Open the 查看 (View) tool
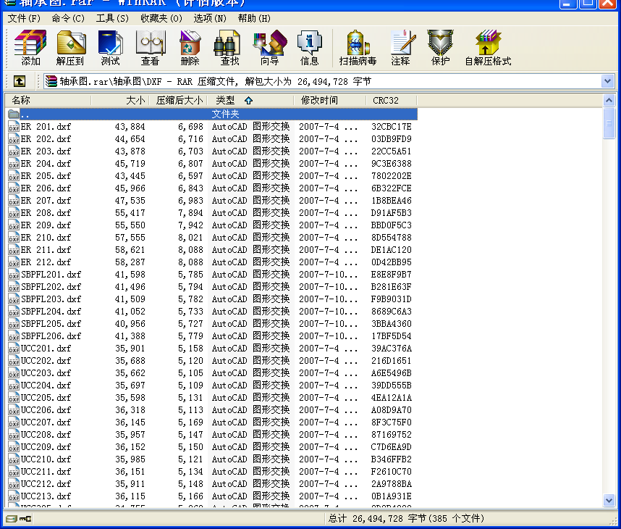621x529 pixels. click(150, 48)
